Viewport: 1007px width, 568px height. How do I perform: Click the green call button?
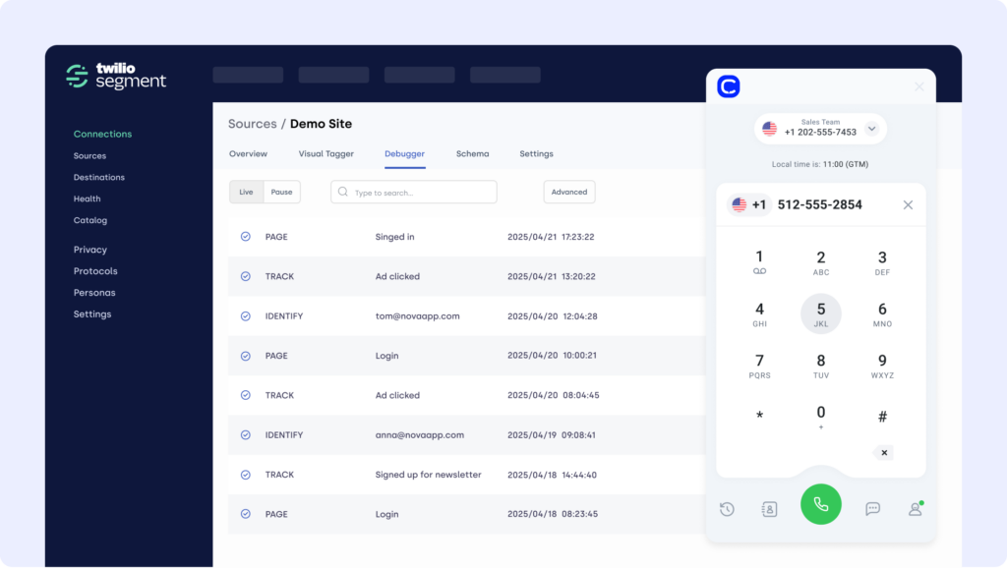[821, 505]
